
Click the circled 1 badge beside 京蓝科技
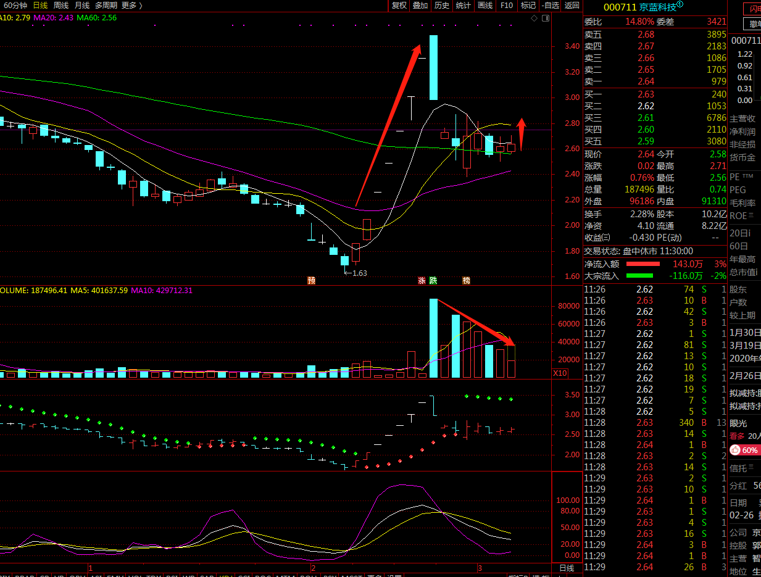pyautogui.click(x=680, y=5)
